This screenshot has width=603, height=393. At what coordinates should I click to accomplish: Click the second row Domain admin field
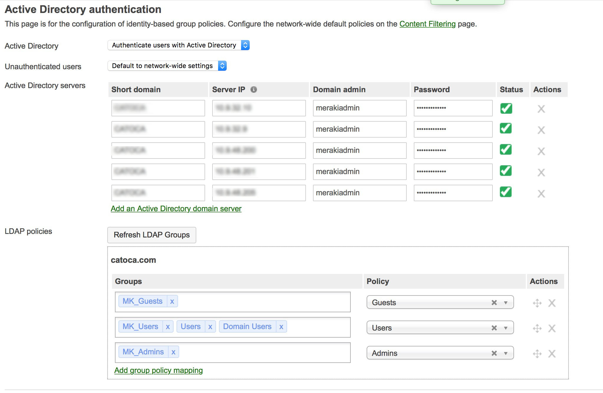360,129
